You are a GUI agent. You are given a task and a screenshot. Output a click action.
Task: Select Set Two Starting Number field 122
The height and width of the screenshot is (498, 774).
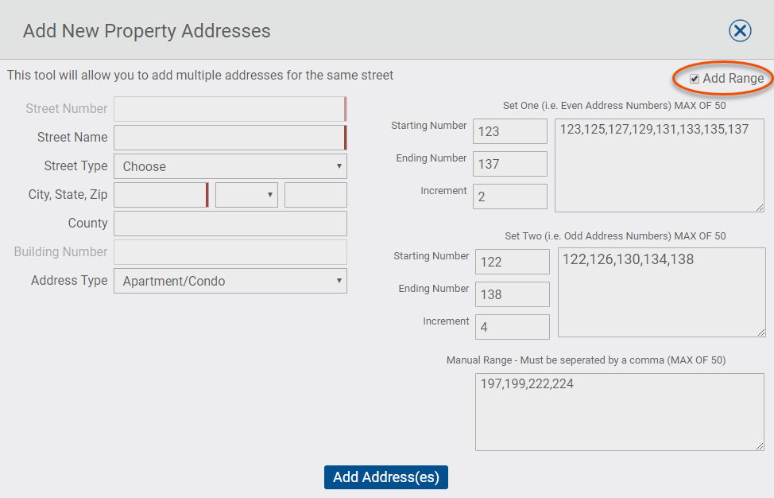click(x=513, y=262)
